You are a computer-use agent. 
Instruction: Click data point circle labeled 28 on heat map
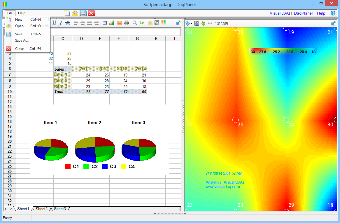pyautogui.click(x=236, y=120)
